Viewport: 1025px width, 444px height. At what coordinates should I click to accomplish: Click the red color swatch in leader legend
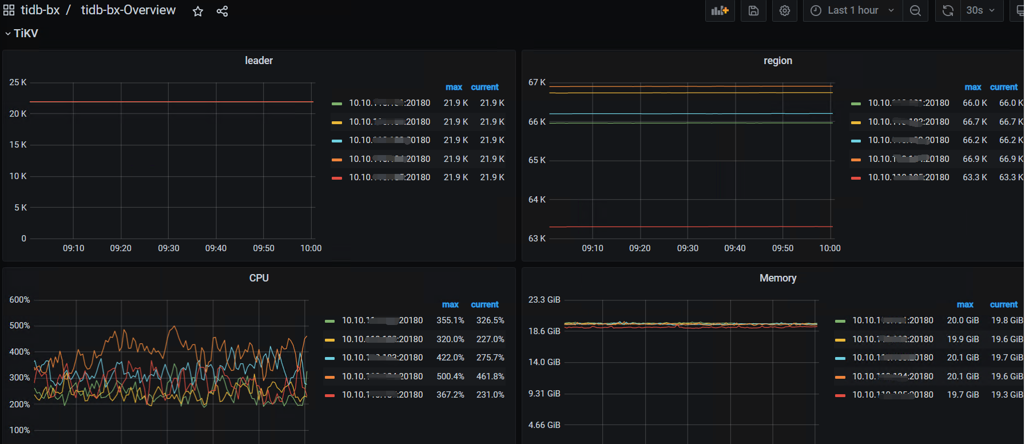pos(337,178)
